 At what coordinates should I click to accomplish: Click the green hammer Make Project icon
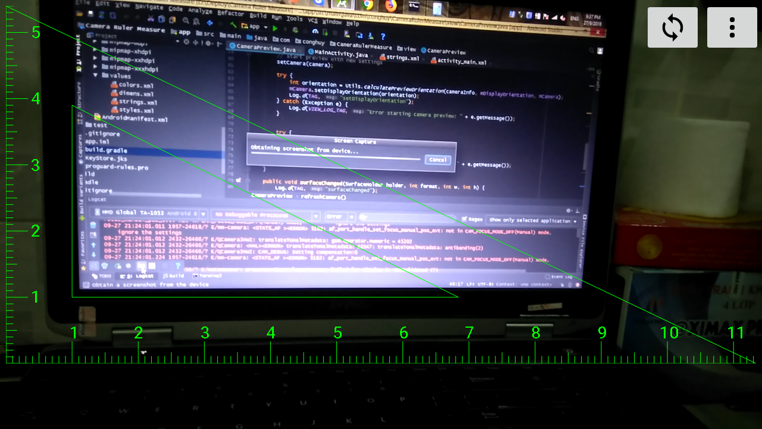coord(233,25)
